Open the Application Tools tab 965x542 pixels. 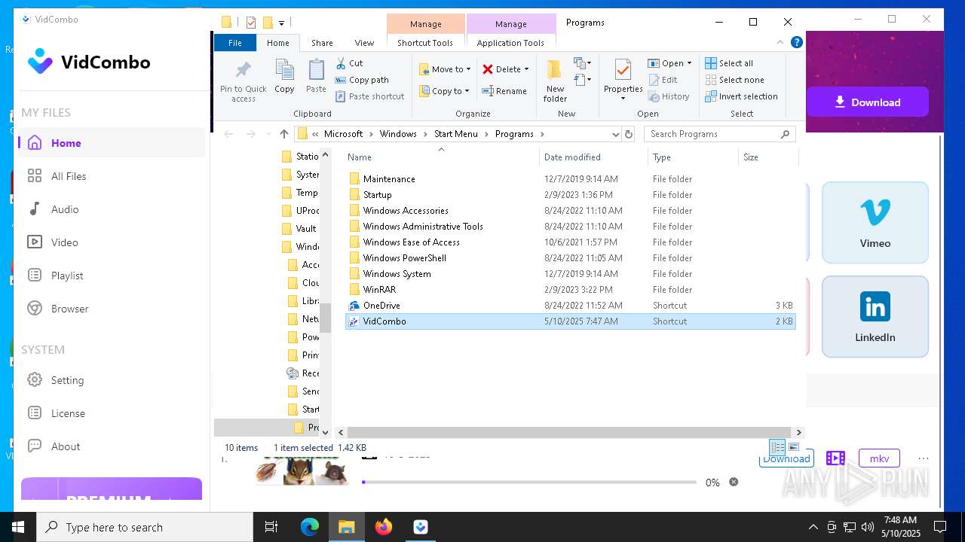tap(510, 43)
